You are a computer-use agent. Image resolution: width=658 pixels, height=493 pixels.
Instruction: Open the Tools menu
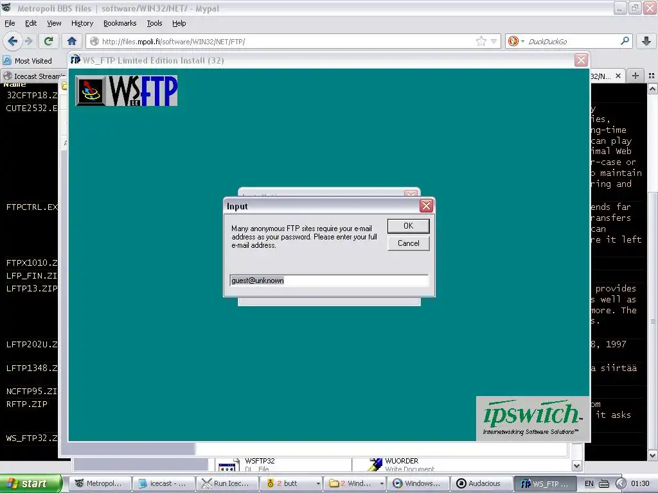(x=154, y=23)
